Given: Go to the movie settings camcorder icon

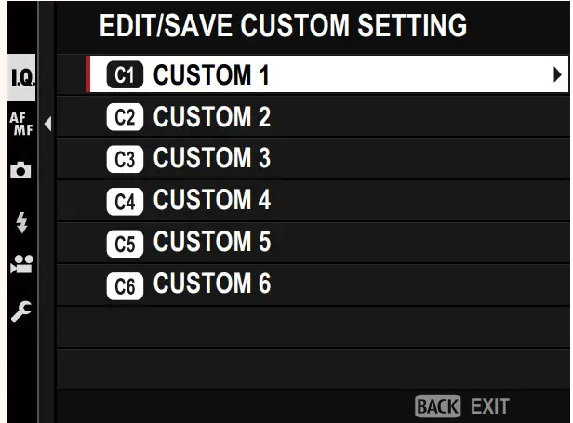Looking at the screenshot, I should (x=21, y=266).
